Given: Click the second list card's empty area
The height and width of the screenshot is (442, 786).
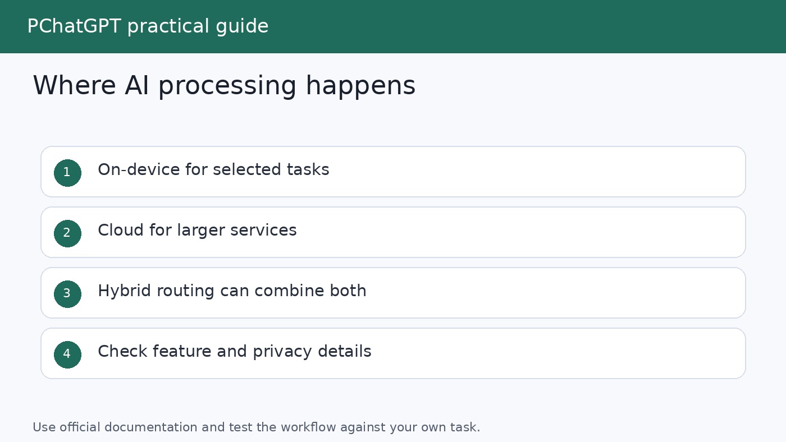Looking at the screenshot, I should pyautogui.click(x=533, y=232).
